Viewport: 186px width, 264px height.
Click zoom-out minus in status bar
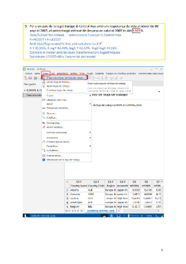[x=124, y=216]
